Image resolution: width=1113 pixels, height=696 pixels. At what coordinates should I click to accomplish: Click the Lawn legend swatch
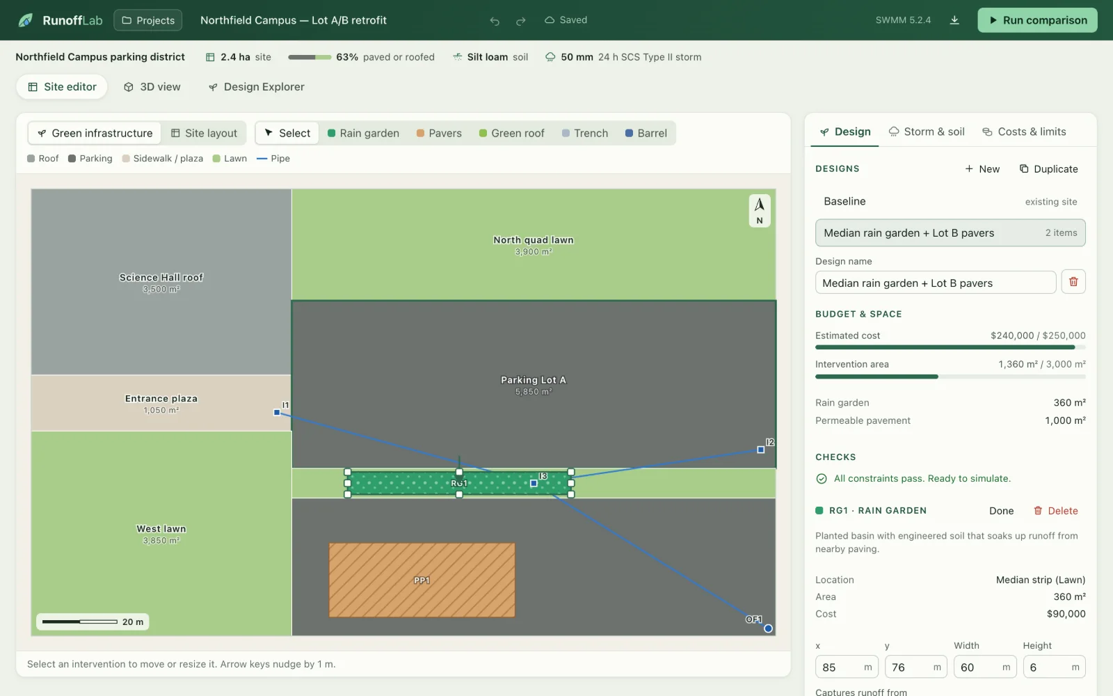coord(216,159)
